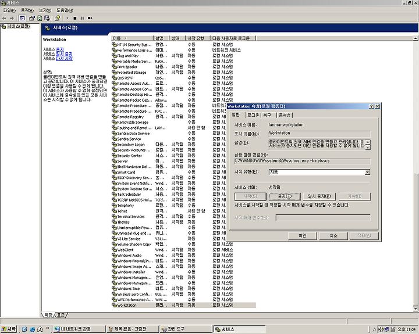The image size is (419, 334).
Task: Select 서비스(로컬) node in left tree
Action: (x=18, y=26)
